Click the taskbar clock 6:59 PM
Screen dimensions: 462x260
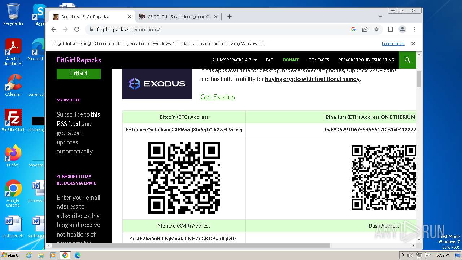point(443,255)
